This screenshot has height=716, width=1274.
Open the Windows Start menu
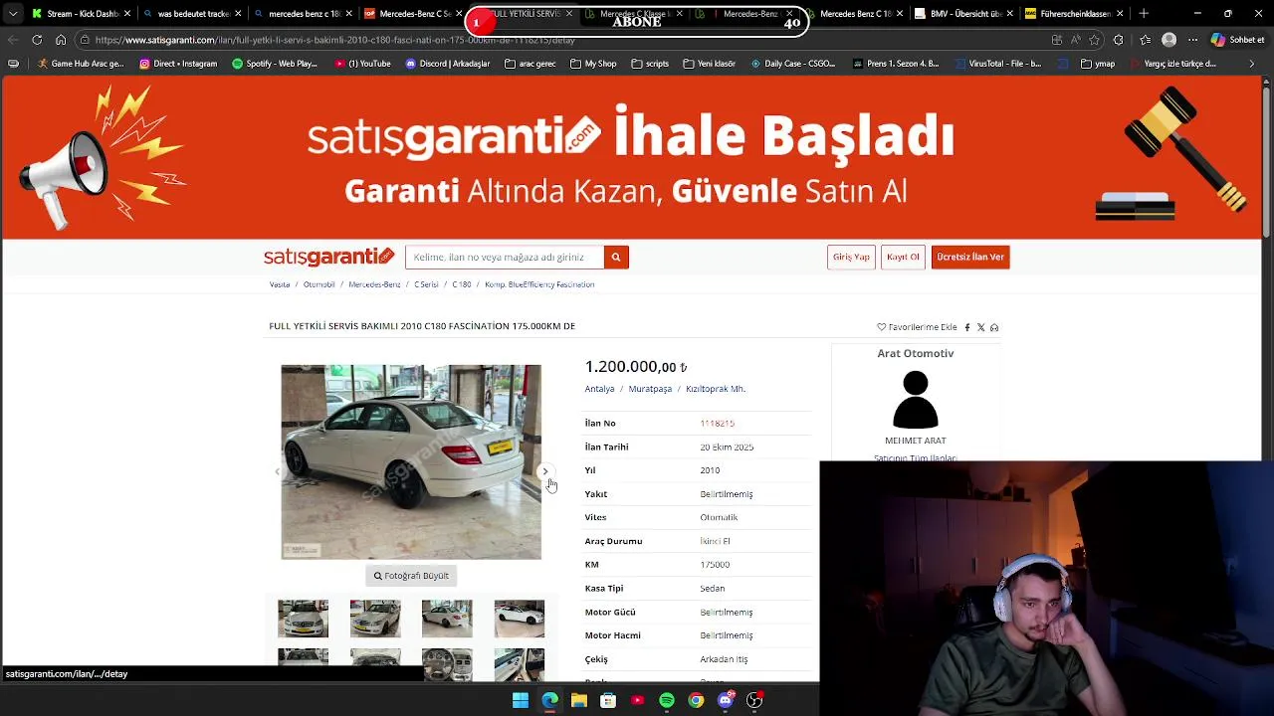521,700
